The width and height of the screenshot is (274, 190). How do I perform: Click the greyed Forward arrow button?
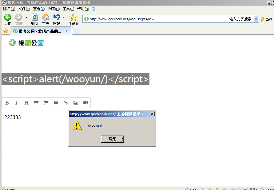(x=18, y=17)
